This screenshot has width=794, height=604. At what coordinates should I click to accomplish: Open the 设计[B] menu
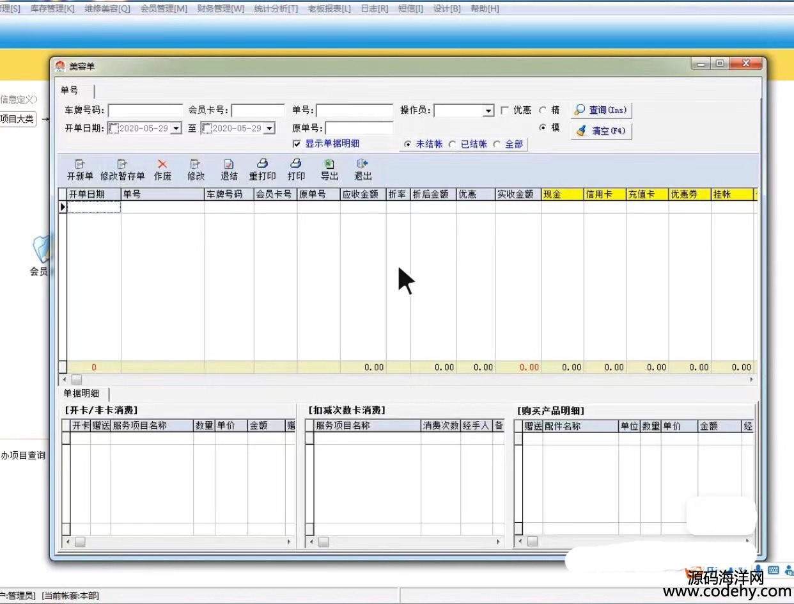pyautogui.click(x=447, y=9)
